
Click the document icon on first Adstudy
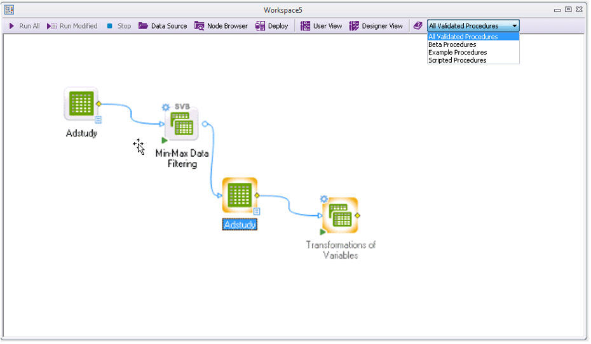pos(98,120)
